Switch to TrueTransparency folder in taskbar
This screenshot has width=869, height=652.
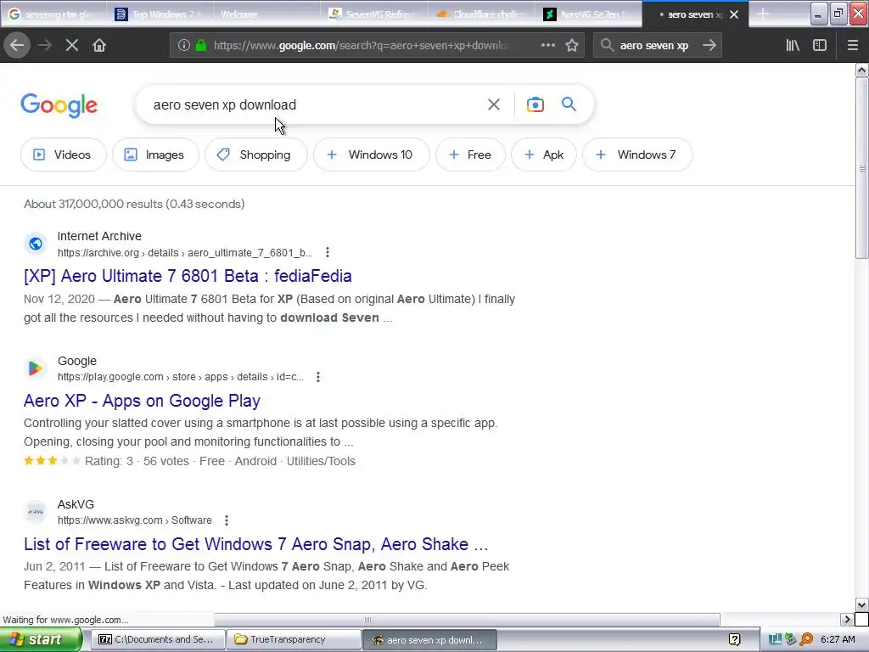(294, 640)
